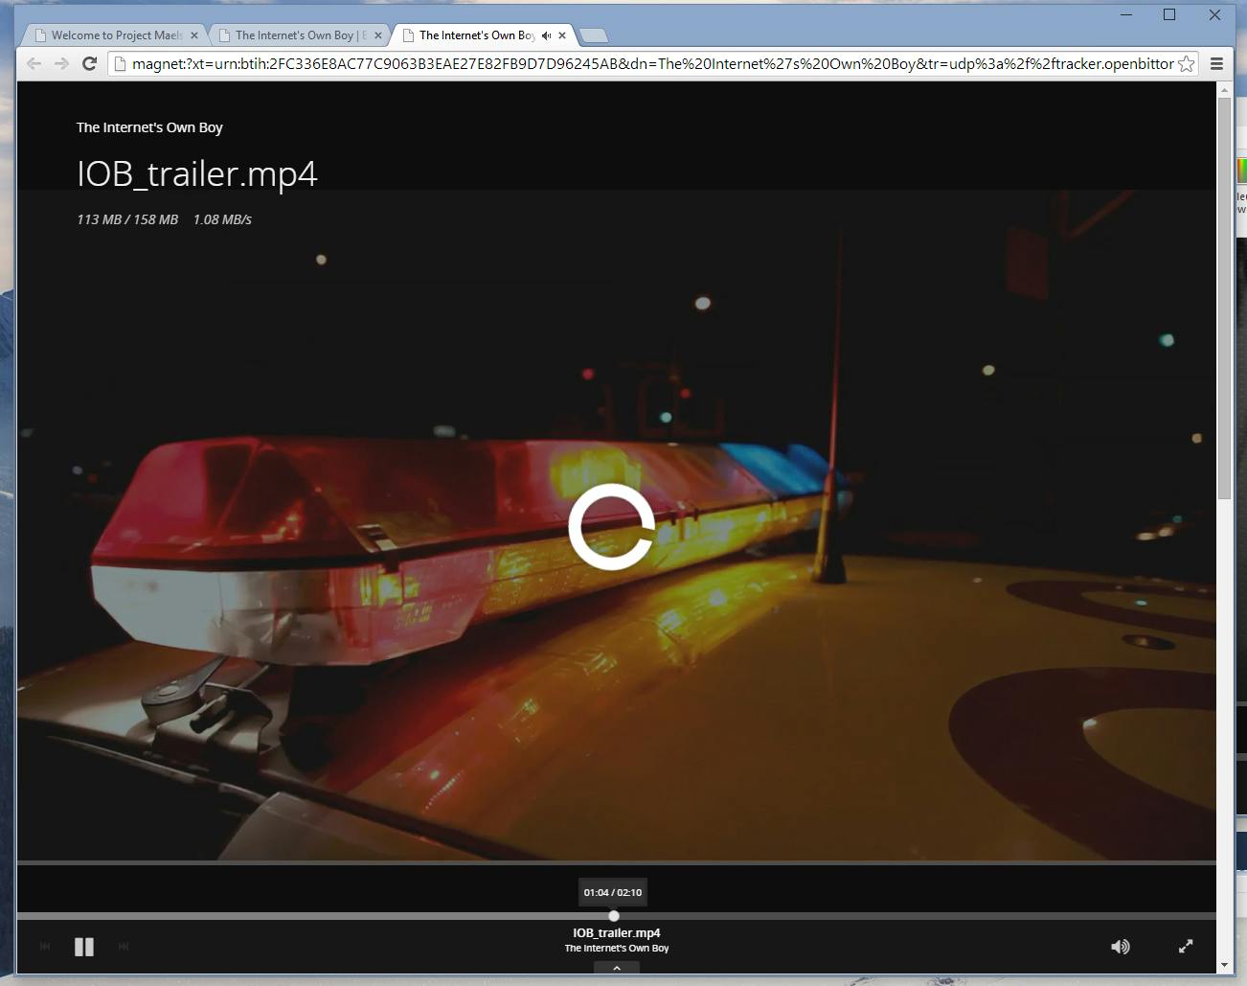Skip to the previous track
Image resolution: width=1247 pixels, height=986 pixels.
click(x=45, y=947)
